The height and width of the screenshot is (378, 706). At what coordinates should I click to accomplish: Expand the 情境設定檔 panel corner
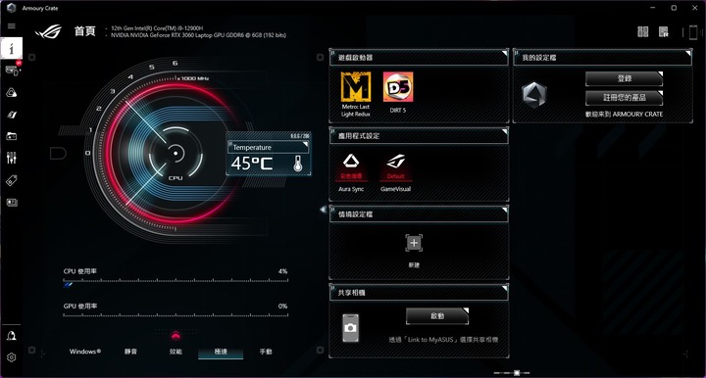[x=504, y=210]
